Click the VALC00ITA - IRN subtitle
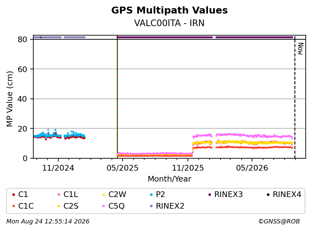 tap(169, 23)
